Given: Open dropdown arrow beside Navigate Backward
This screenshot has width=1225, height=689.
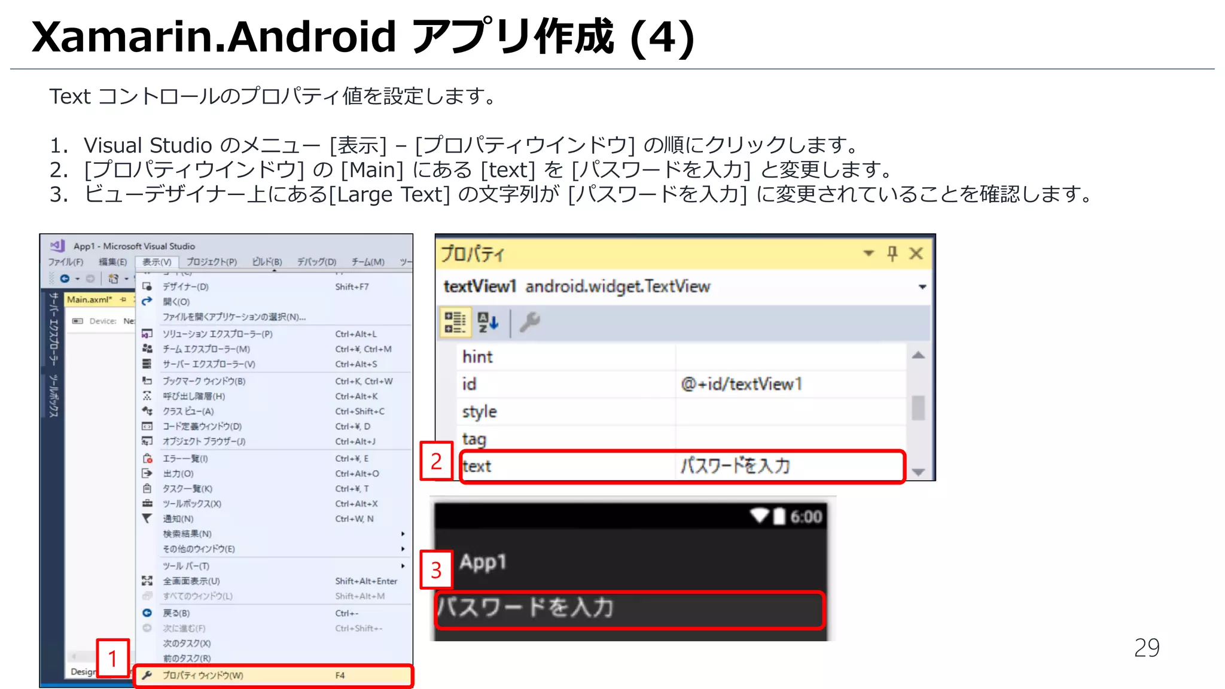Looking at the screenshot, I should 77,279.
